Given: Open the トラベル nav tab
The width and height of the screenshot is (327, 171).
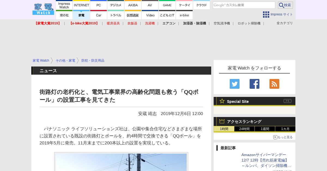Looking at the screenshot, I should tap(116, 15).
